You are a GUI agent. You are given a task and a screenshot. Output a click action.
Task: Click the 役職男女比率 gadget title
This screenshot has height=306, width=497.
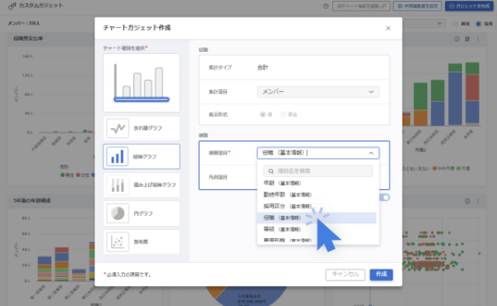28,39
